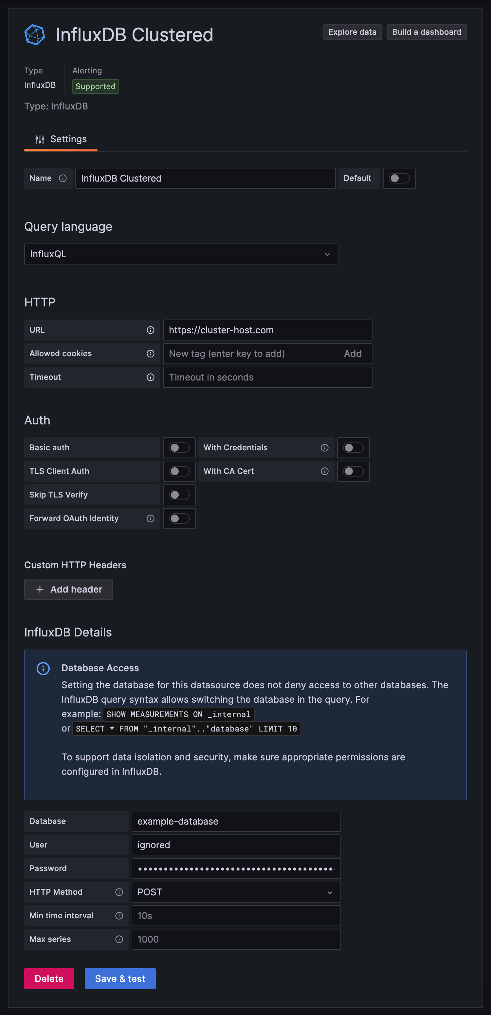Click the Allowed cookies info icon
The height and width of the screenshot is (1015, 491).
tap(150, 353)
